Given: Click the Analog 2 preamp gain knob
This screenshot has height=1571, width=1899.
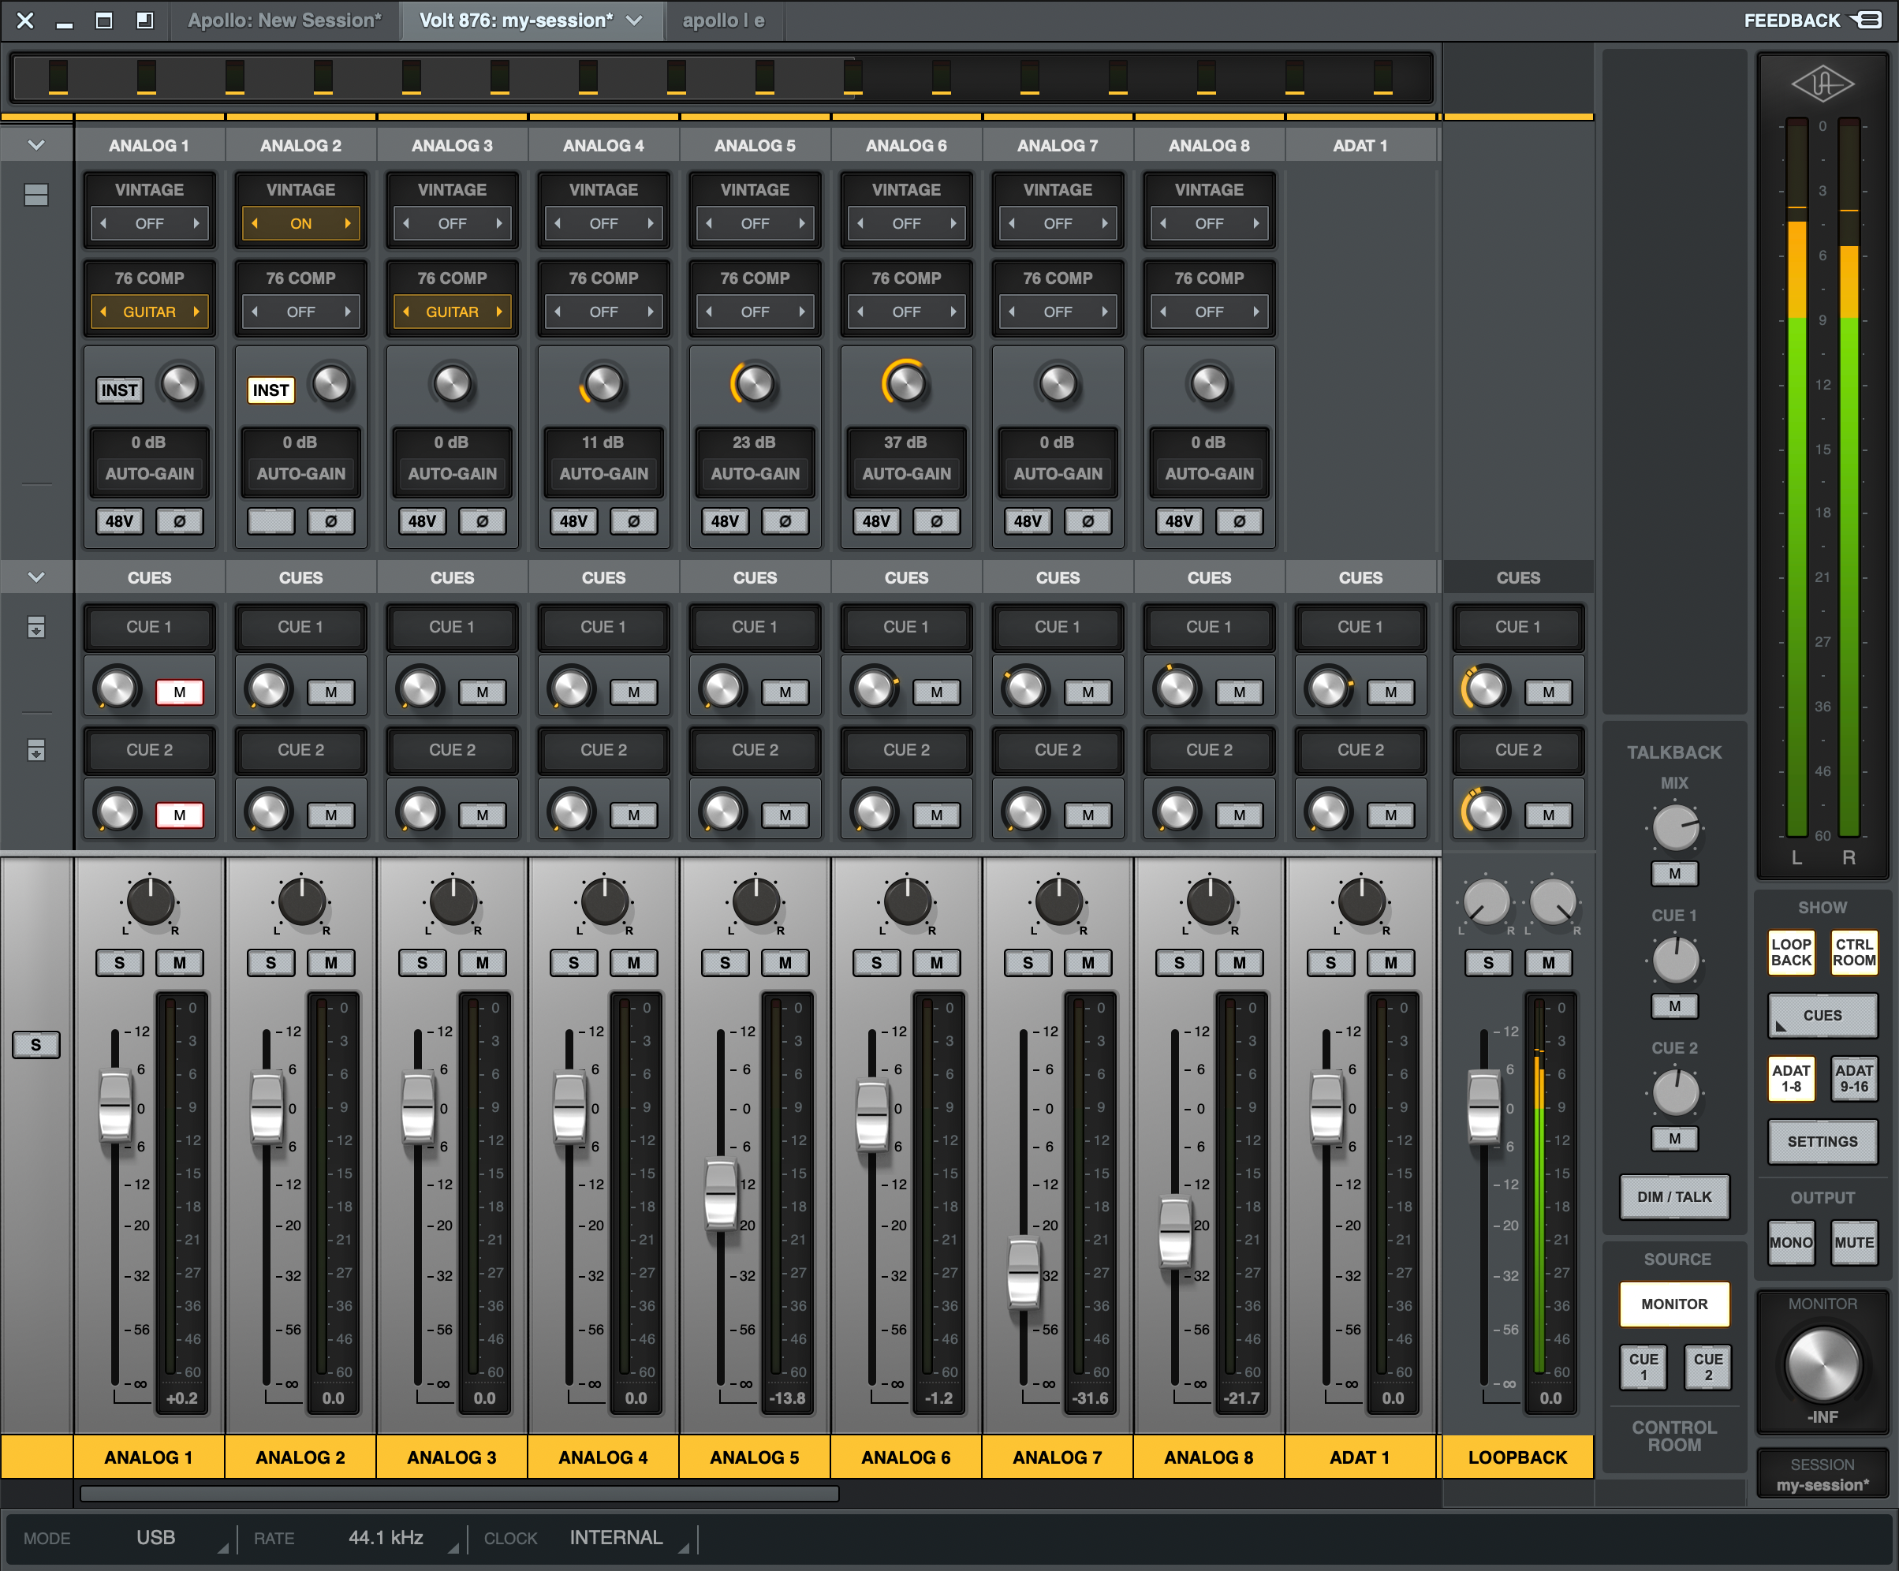Looking at the screenshot, I should 330,383.
